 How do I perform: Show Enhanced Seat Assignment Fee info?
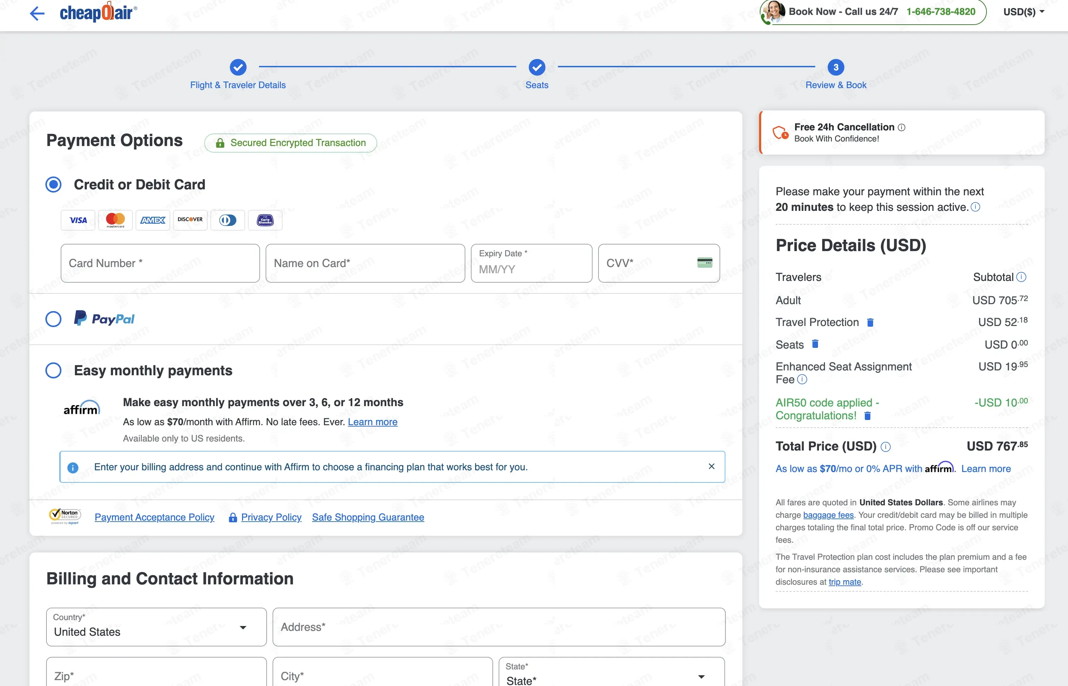point(802,379)
